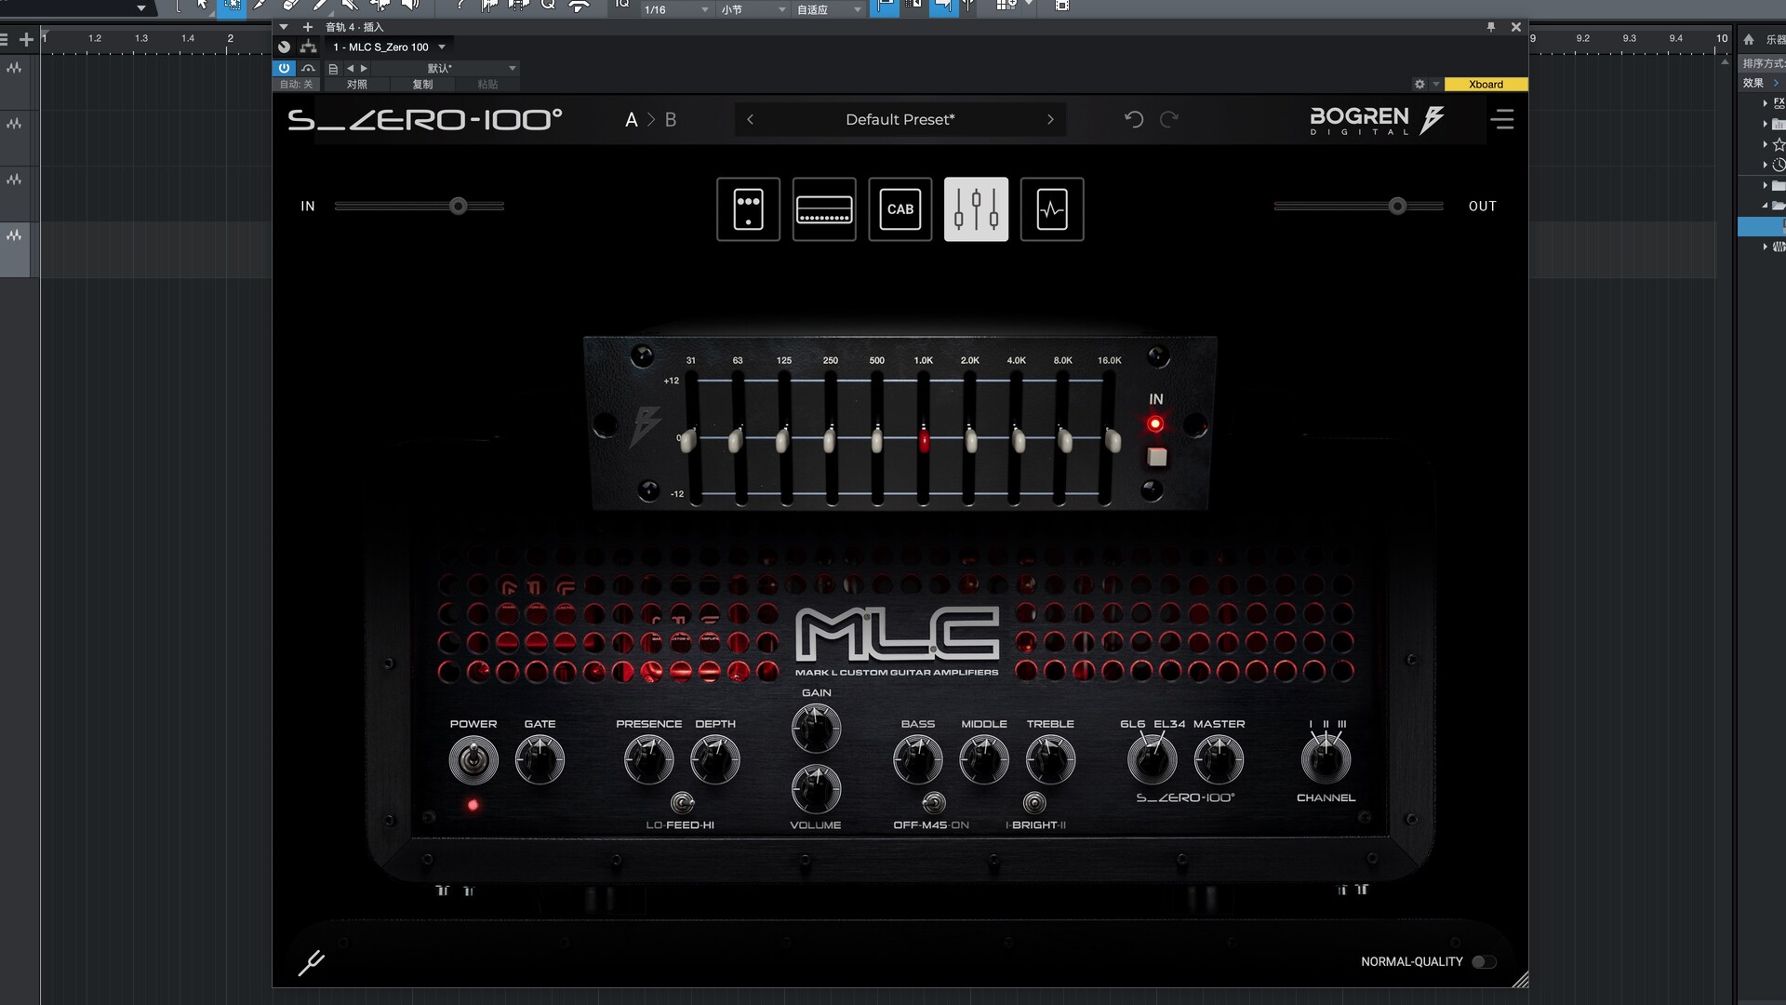Open the 1 - MLC S_Zero 100 dropdown
The image size is (1786, 1005).
[390, 47]
